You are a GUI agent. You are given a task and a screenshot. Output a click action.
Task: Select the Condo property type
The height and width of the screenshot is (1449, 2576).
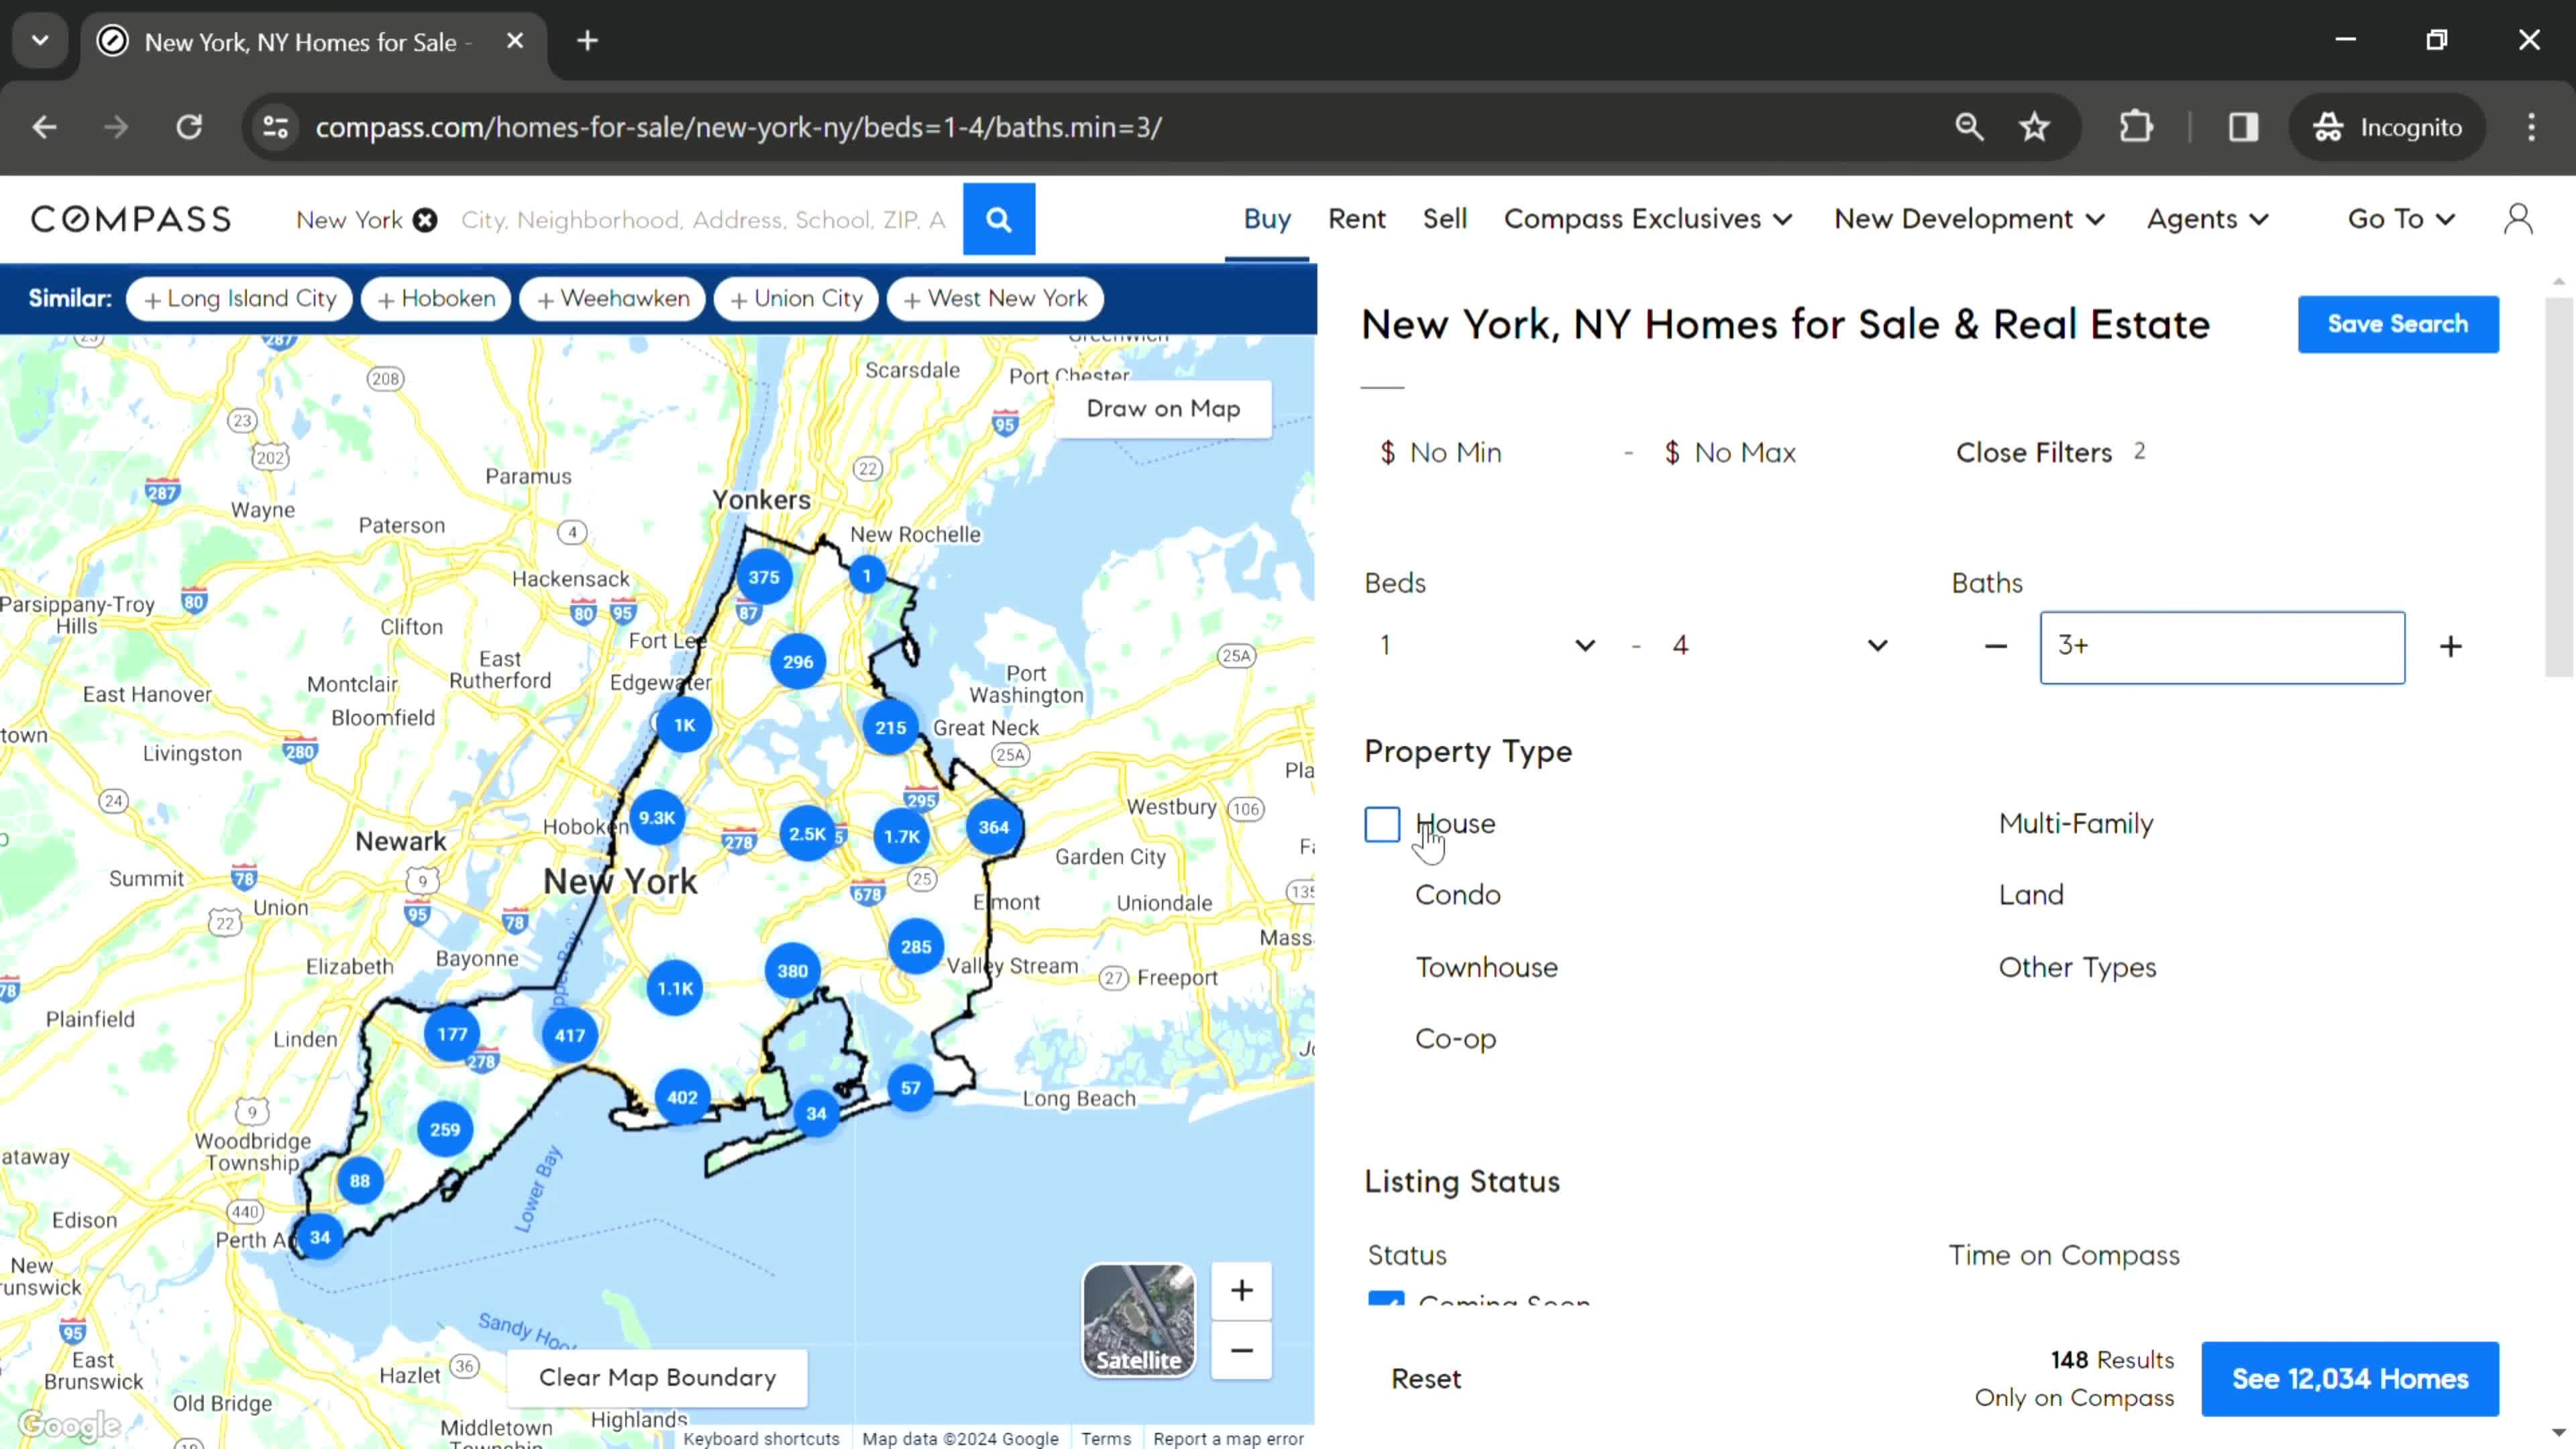1457,895
